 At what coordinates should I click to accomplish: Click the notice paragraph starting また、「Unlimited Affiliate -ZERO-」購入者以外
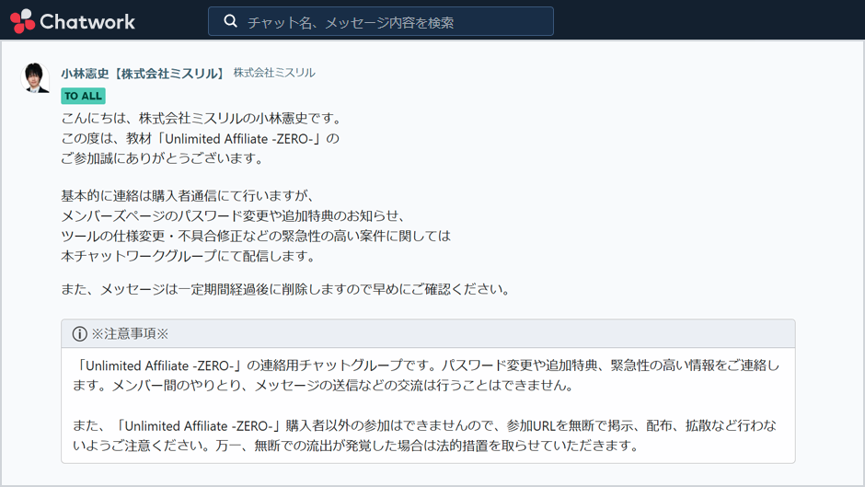tap(425, 435)
